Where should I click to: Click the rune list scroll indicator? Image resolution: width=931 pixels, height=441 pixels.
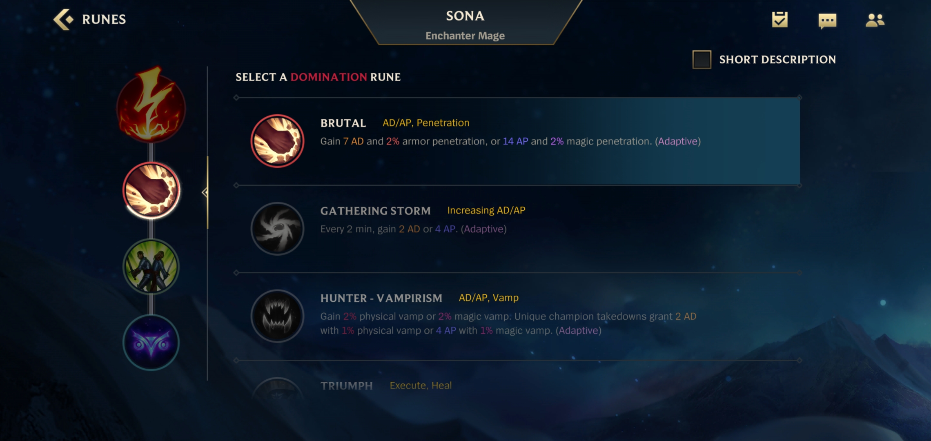click(x=207, y=192)
